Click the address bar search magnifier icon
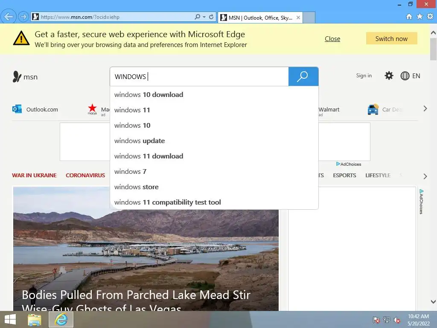 coord(197,17)
